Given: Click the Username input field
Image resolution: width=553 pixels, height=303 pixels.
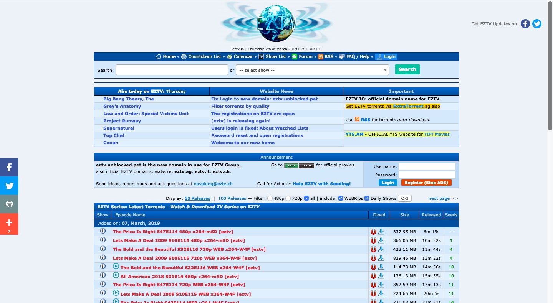Looking at the screenshot, I should click(x=427, y=166).
